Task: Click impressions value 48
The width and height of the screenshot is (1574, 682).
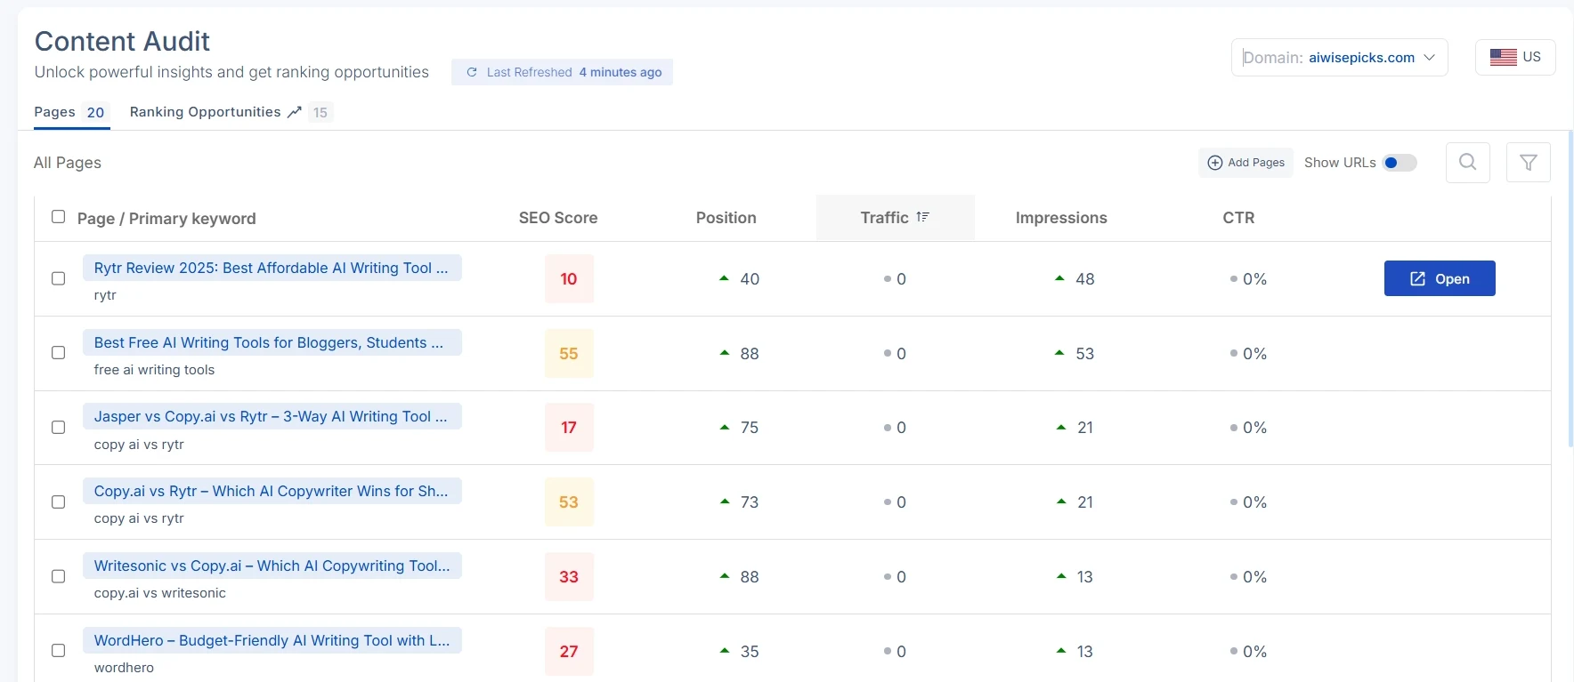Action: [1084, 279]
